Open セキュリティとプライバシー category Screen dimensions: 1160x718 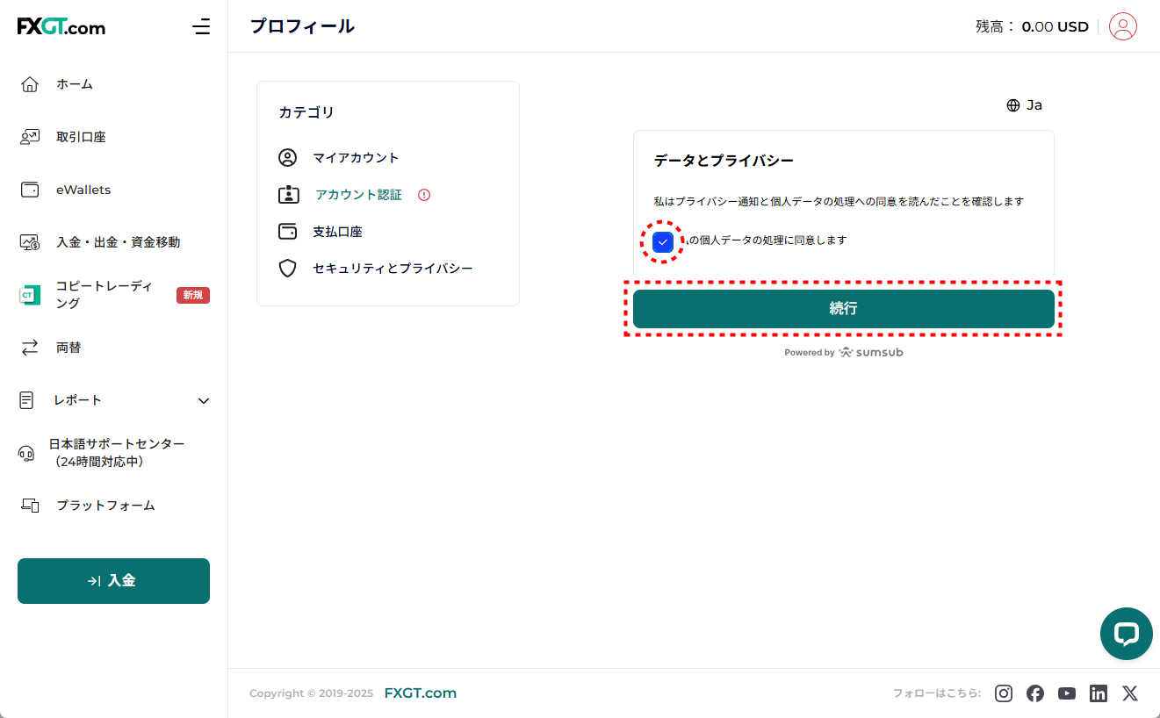[393, 269]
